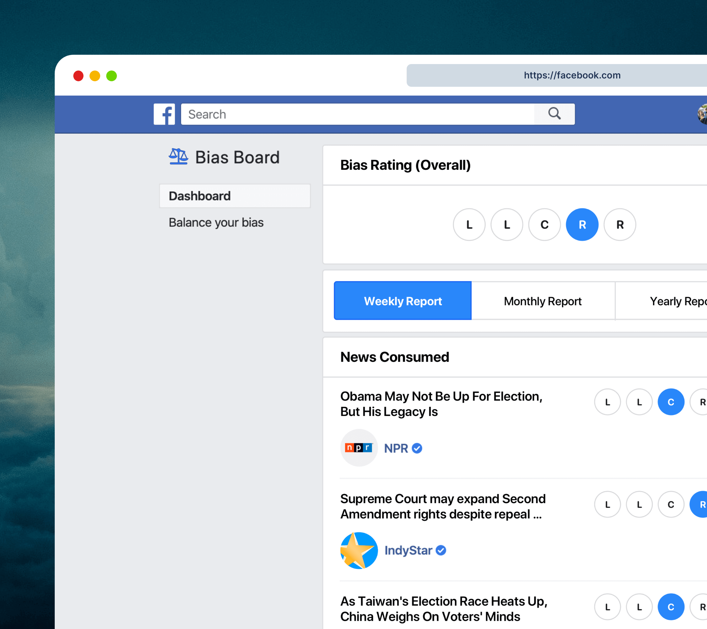The image size is (707, 629).
Task: Focus the Facebook search field
Action: click(356, 114)
